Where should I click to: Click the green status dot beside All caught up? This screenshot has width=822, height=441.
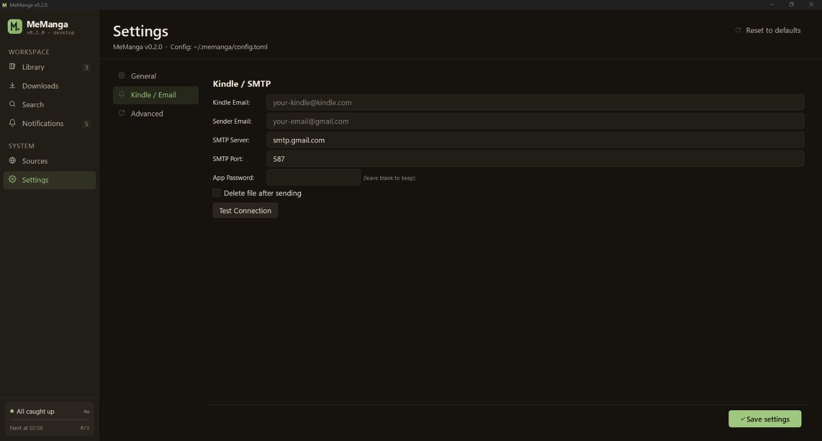point(12,411)
